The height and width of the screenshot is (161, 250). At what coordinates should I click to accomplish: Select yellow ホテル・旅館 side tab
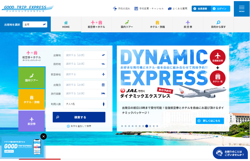[32, 99]
